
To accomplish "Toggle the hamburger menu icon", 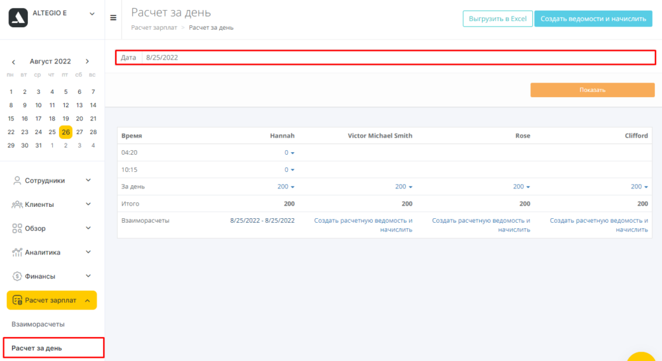I will point(113,18).
